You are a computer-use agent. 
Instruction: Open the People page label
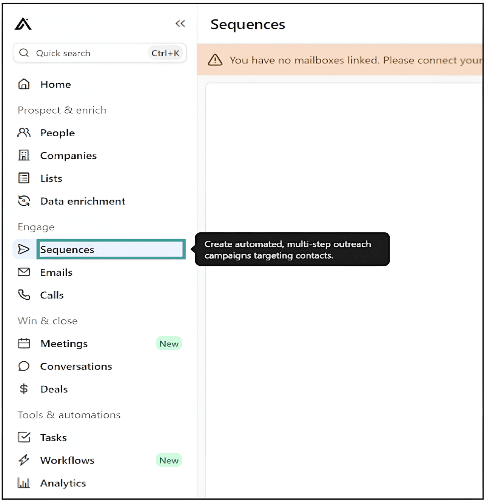[57, 133]
